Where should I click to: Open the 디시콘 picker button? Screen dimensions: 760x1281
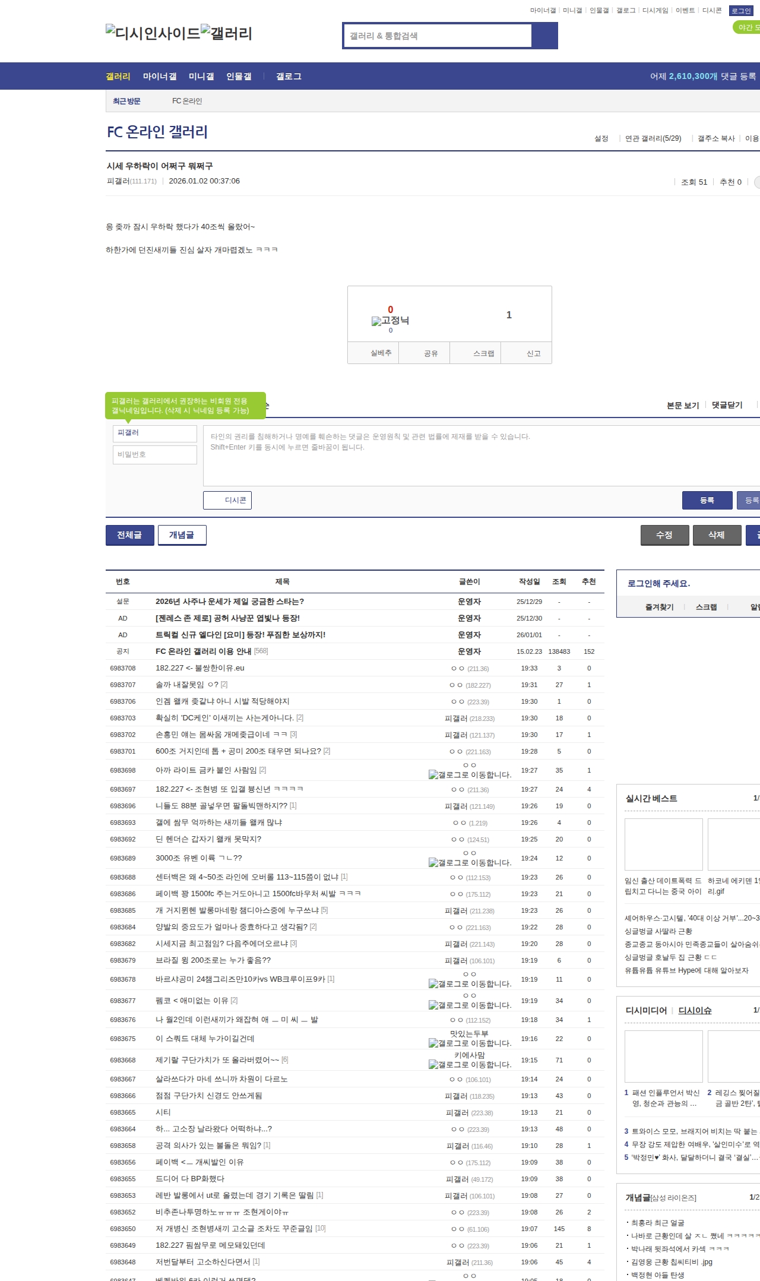(x=227, y=500)
